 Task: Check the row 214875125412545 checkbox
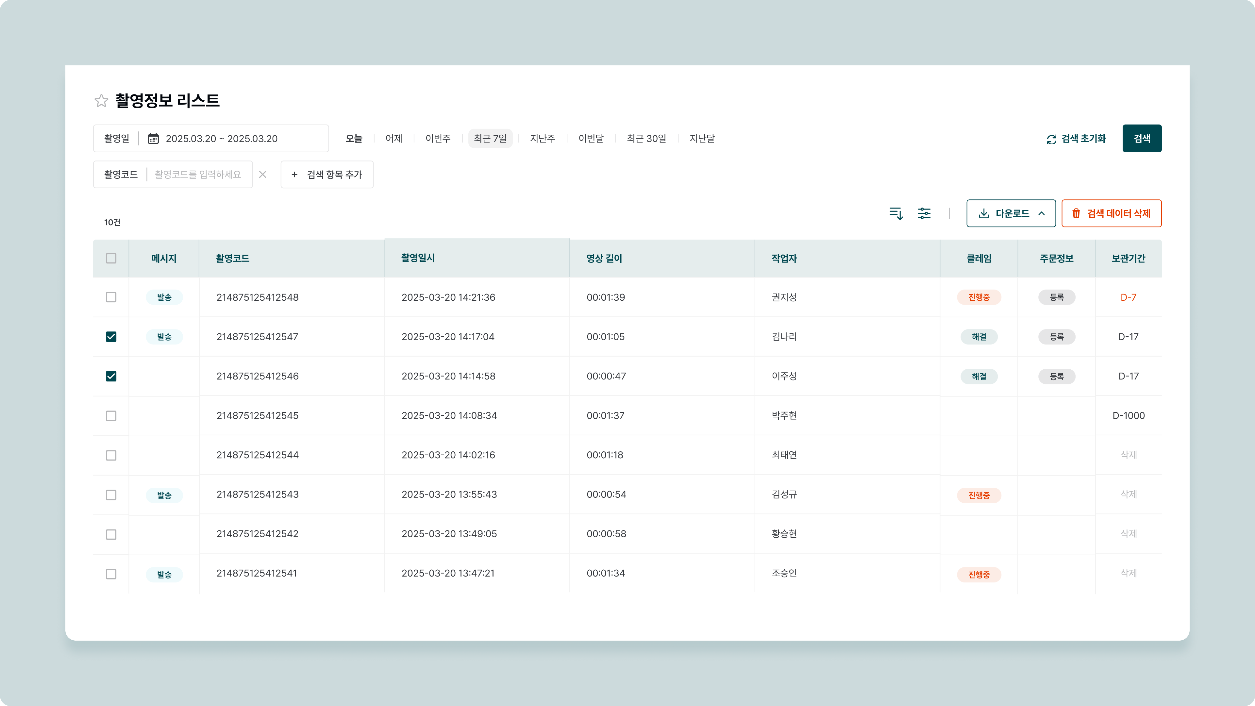[111, 416]
